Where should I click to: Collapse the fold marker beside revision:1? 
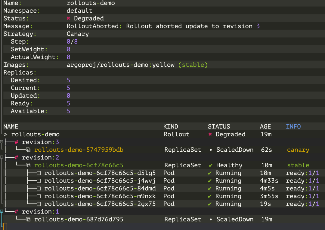(2, 211)
